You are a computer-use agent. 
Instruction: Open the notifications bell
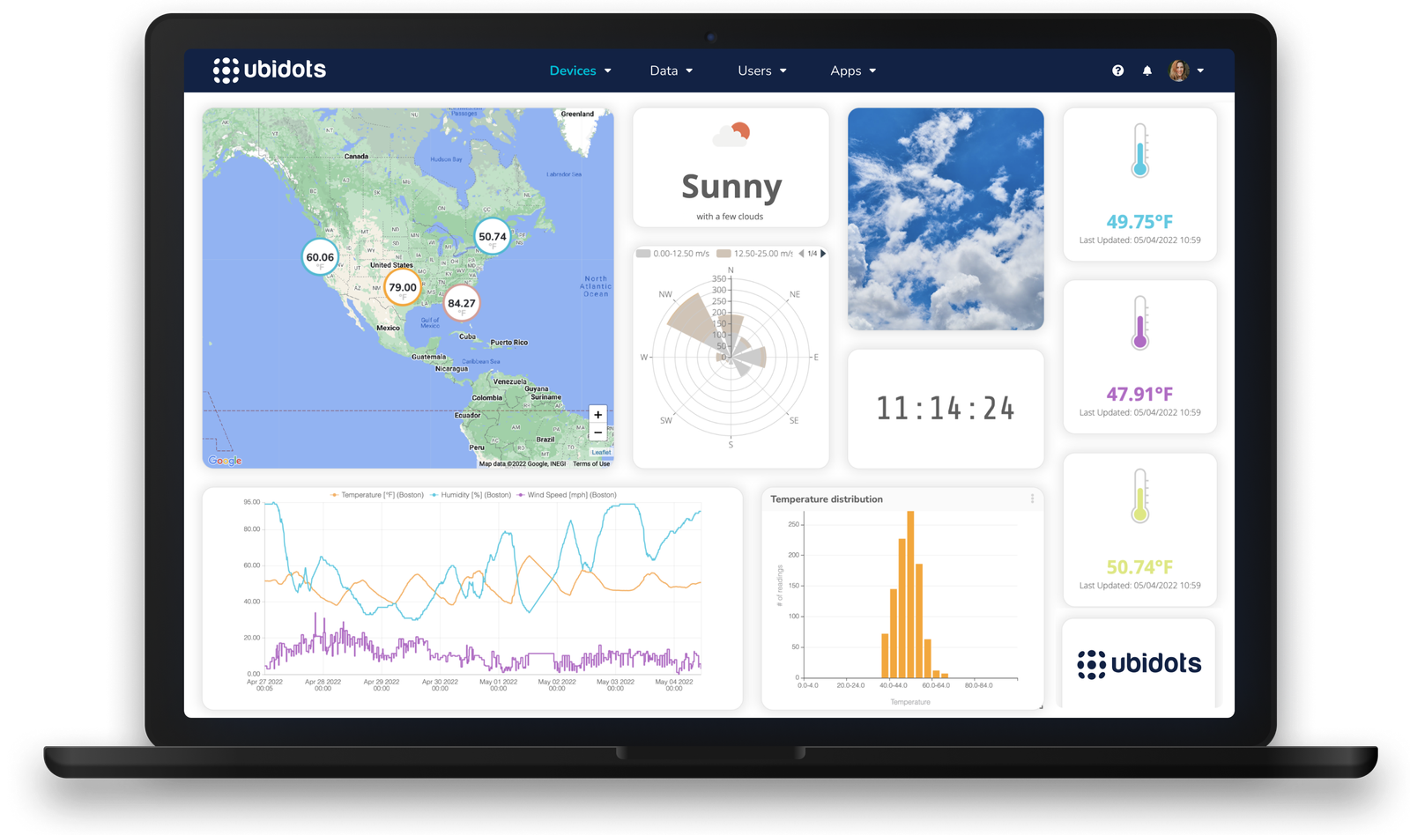1147,70
